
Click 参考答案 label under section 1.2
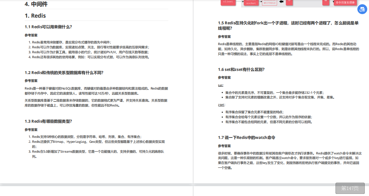tap(31, 81)
